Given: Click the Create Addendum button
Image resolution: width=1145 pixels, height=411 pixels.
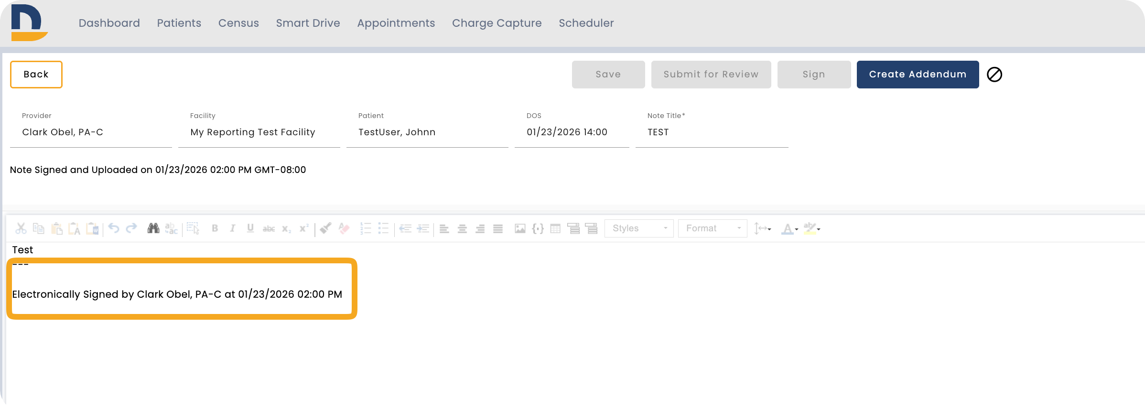Looking at the screenshot, I should tap(918, 75).
